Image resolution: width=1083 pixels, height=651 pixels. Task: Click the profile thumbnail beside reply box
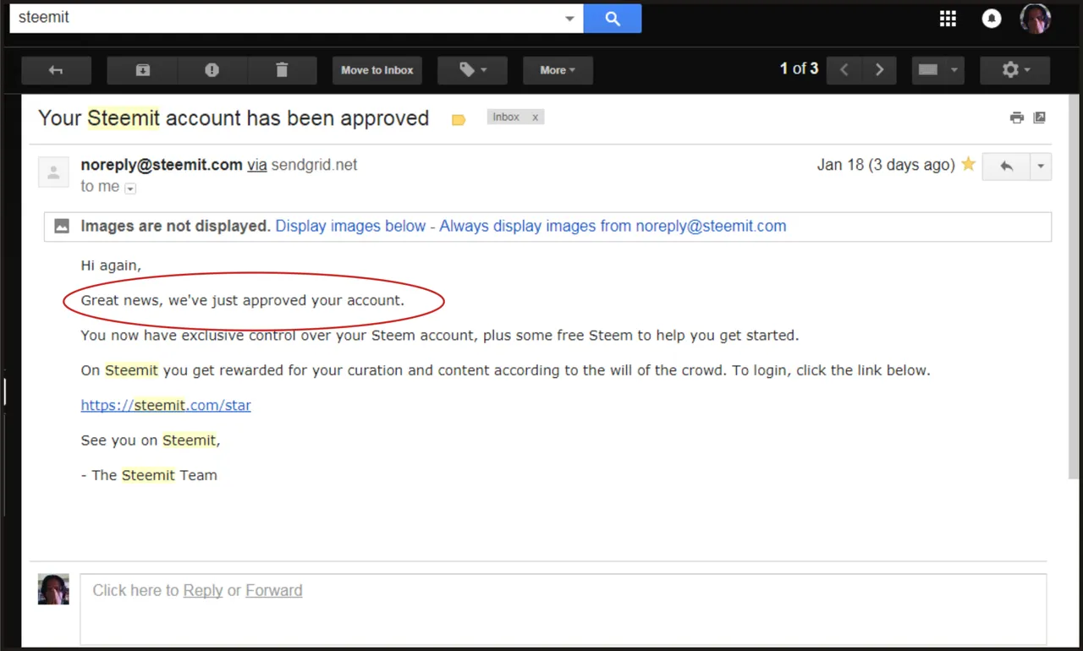click(53, 589)
